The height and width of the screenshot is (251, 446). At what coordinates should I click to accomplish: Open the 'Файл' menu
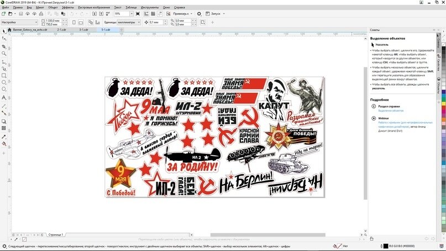(6, 7)
